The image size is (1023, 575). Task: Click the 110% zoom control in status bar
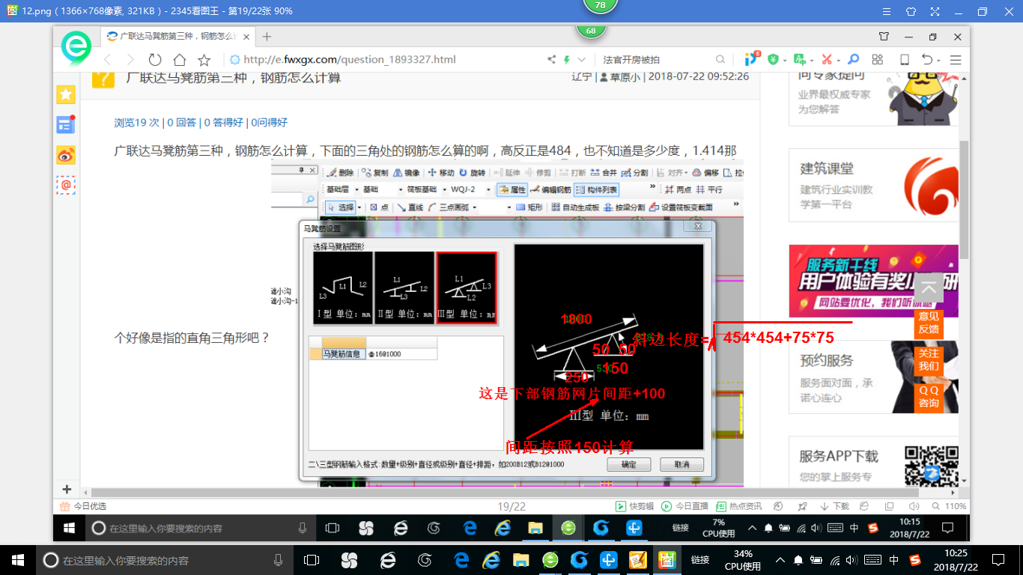click(x=947, y=507)
